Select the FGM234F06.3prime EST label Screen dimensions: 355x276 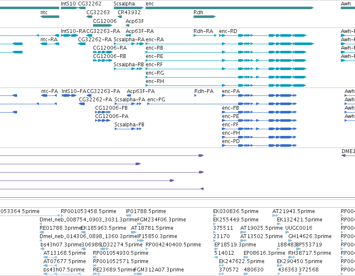162,220
